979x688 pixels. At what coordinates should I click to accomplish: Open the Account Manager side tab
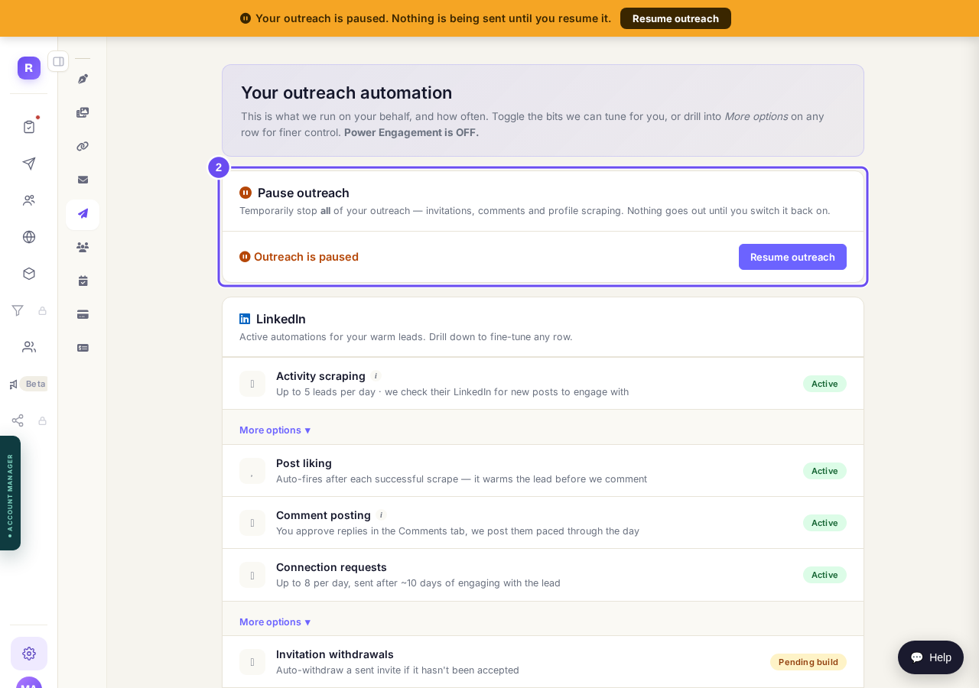tap(10, 493)
